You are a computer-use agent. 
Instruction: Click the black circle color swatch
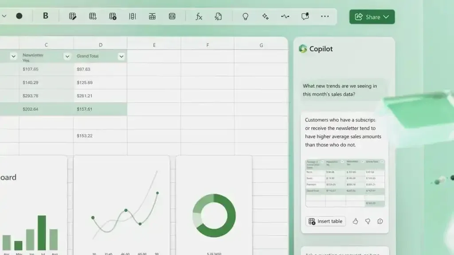coord(19,16)
